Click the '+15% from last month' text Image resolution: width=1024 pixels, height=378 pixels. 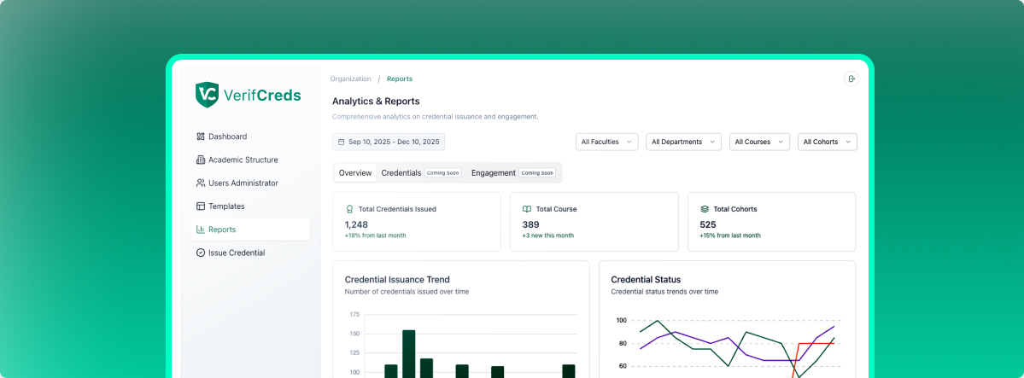coord(730,236)
